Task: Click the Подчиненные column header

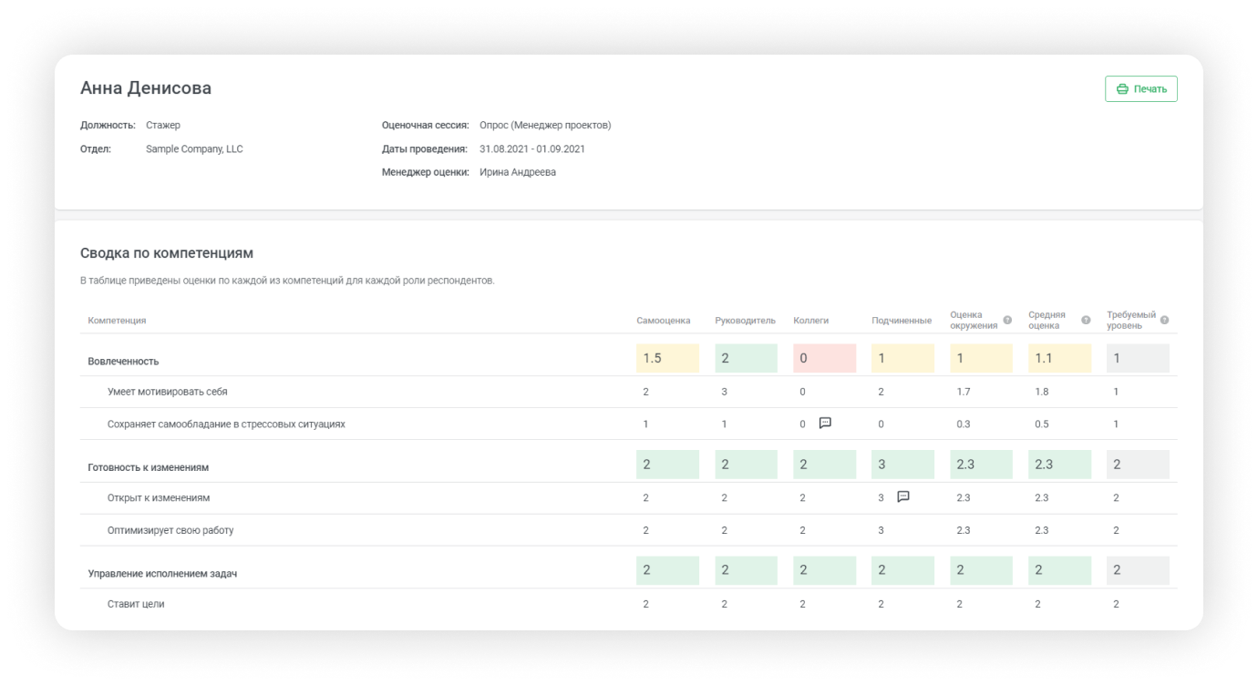Action: pyautogui.click(x=901, y=321)
